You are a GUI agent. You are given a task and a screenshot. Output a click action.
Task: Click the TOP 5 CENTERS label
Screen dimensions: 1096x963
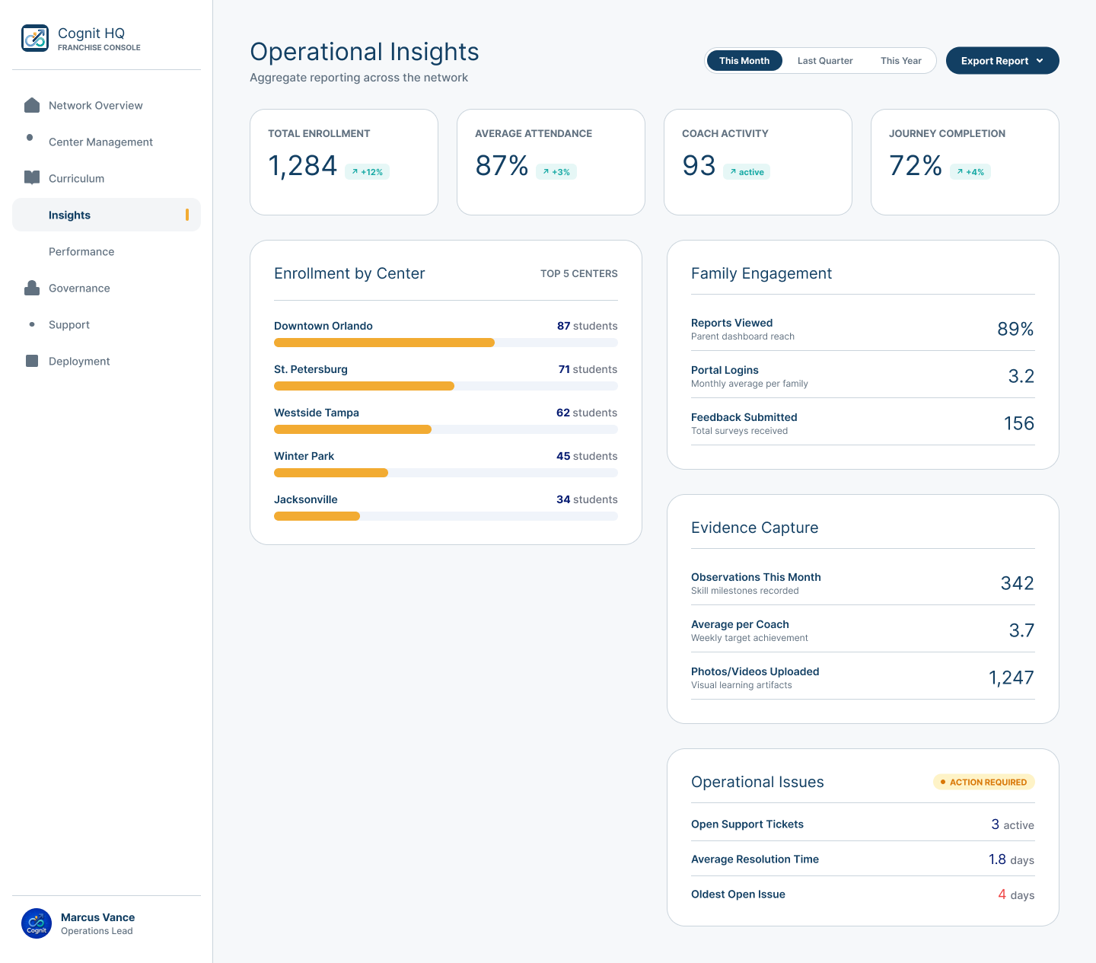click(579, 273)
